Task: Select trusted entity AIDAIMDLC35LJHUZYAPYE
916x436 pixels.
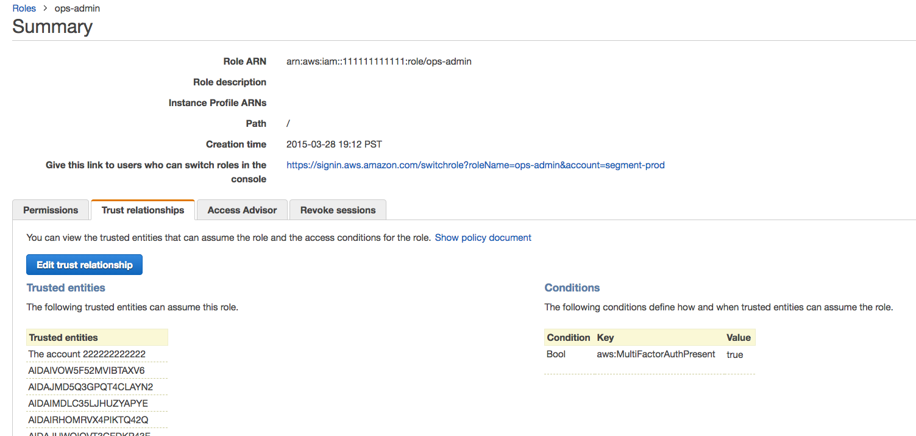Action: (x=88, y=404)
